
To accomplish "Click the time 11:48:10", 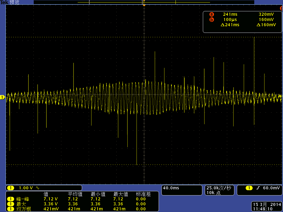I will tap(263, 209).
